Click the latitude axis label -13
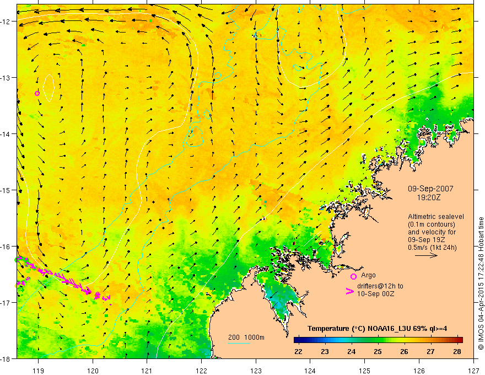Viewport: 485px width, 375px height. (x=6, y=78)
